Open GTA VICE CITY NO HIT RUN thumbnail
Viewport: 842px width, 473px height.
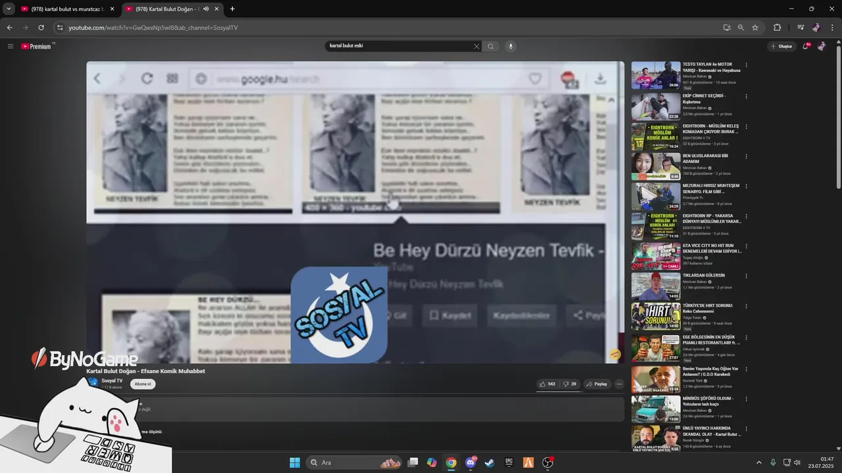click(656, 256)
